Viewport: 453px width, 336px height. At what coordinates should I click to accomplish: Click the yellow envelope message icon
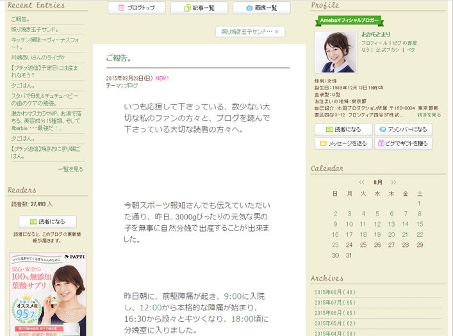[324, 143]
